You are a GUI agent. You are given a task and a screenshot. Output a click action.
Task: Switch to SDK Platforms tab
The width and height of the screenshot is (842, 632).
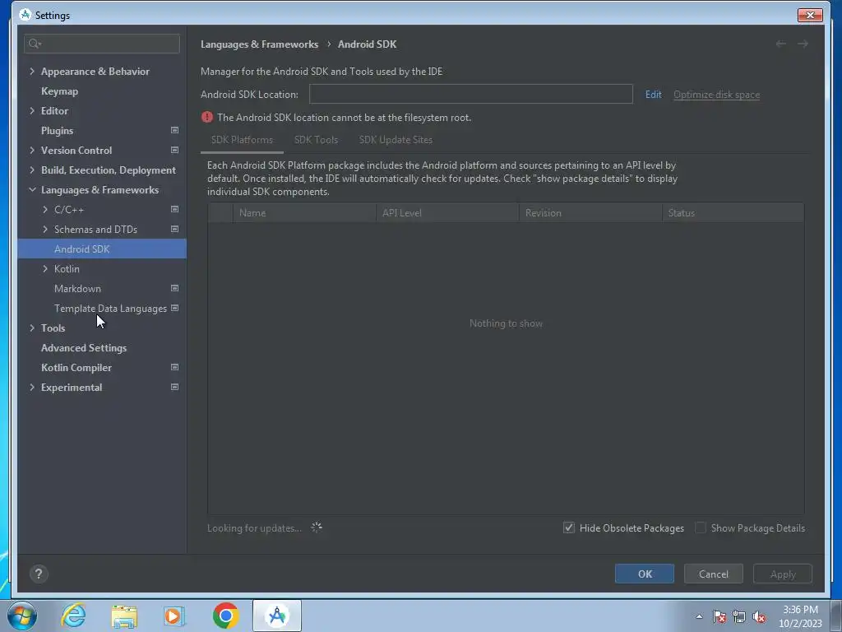[242, 140]
